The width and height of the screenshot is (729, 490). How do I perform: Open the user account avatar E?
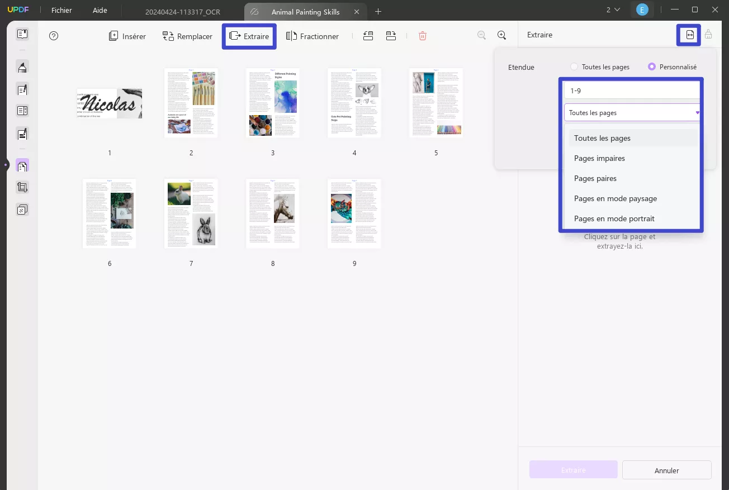point(642,10)
